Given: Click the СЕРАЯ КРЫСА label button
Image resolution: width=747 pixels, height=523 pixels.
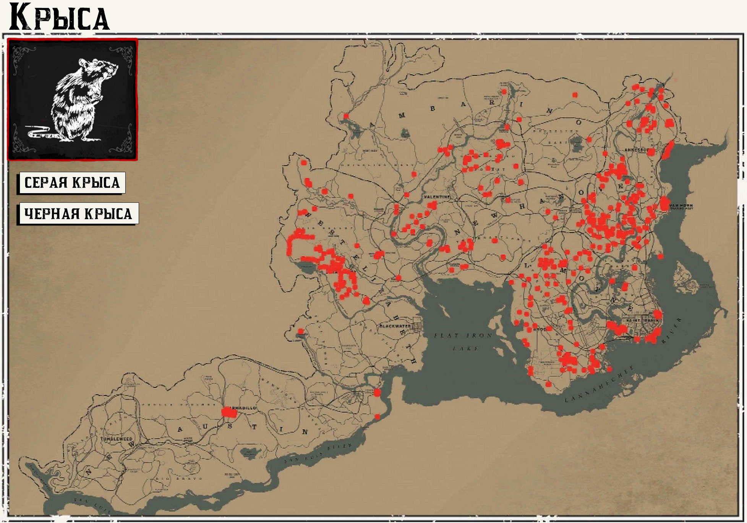Looking at the screenshot, I should (72, 182).
